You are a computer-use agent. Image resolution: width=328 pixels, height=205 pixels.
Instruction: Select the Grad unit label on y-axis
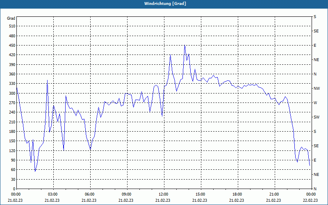pos(11,18)
